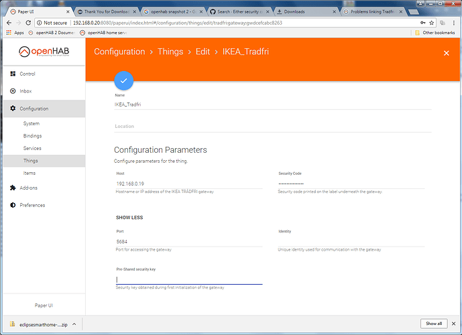The height and width of the screenshot is (335, 462).
Task: Click the IKEA_Tradfri breadcrumb title
Action: (245, 52)
